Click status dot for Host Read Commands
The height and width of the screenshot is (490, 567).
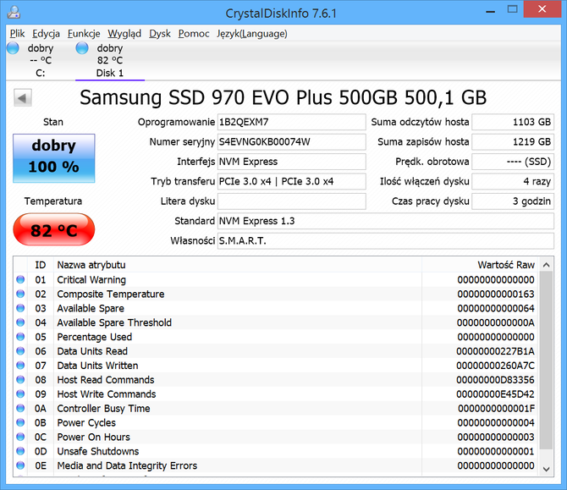point(20,379)
